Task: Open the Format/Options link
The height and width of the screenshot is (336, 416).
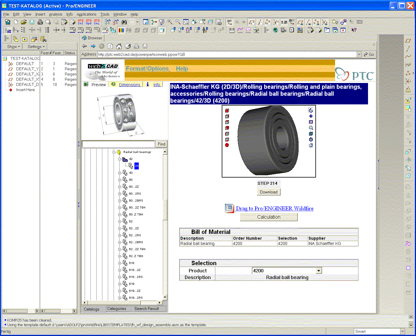Action: point(147,69)
